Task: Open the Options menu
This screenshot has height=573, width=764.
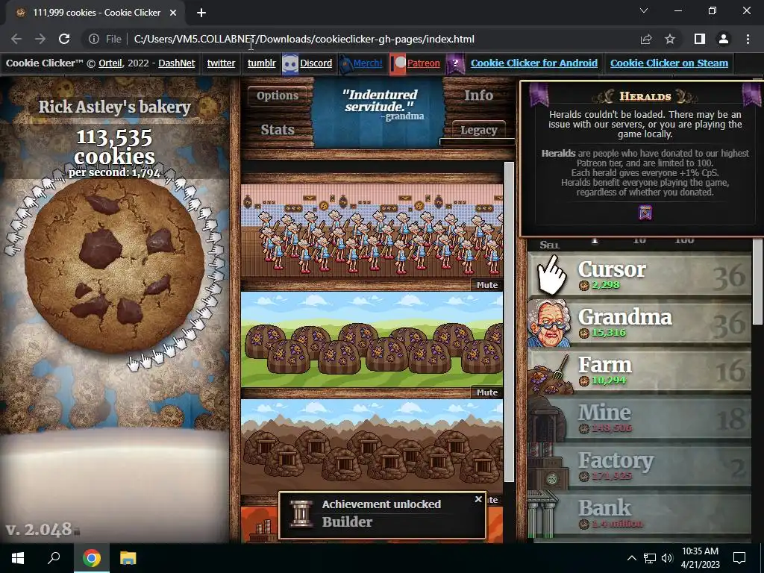Action: click(x=278, y=95)
